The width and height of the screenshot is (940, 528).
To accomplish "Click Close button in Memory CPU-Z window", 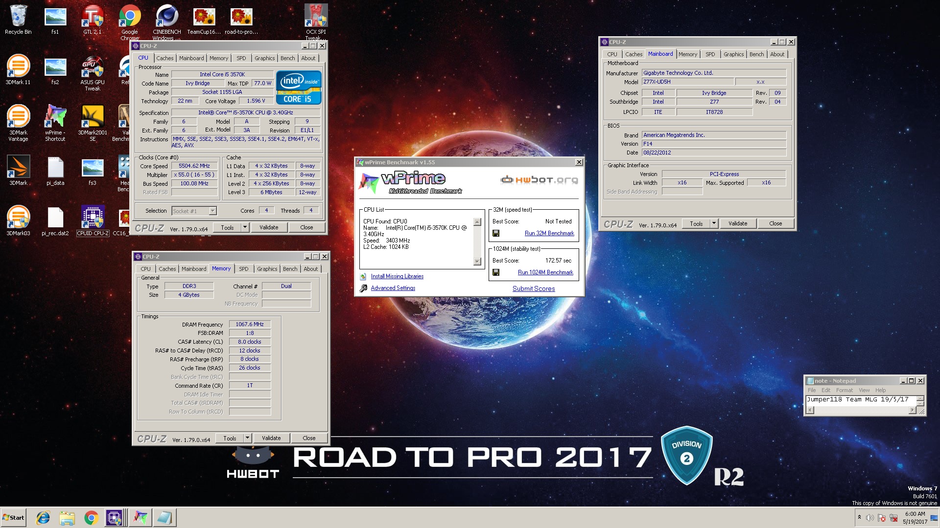I will pos(309,438).
